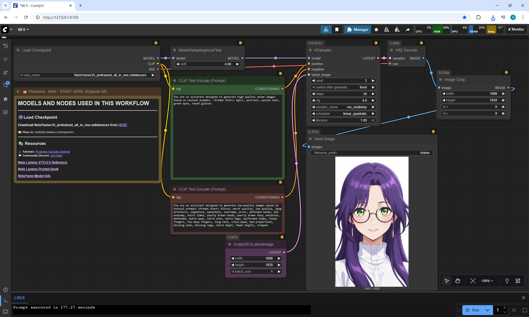Select the Logs tab
529x317 pixels.
click(x=20, y=298)
